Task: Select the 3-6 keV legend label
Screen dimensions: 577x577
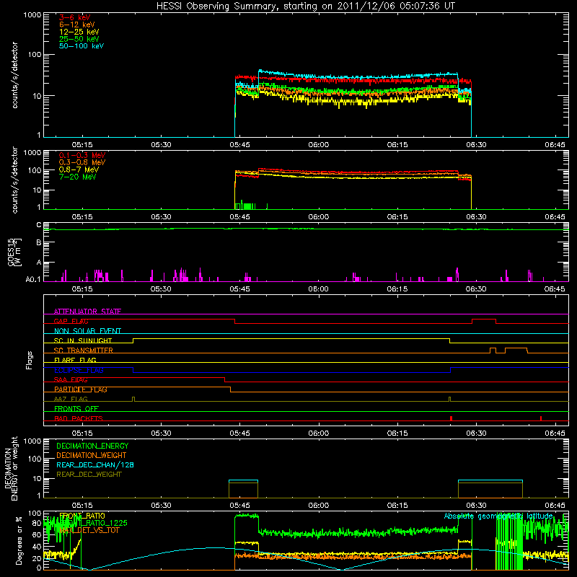Action: [75, 17]
